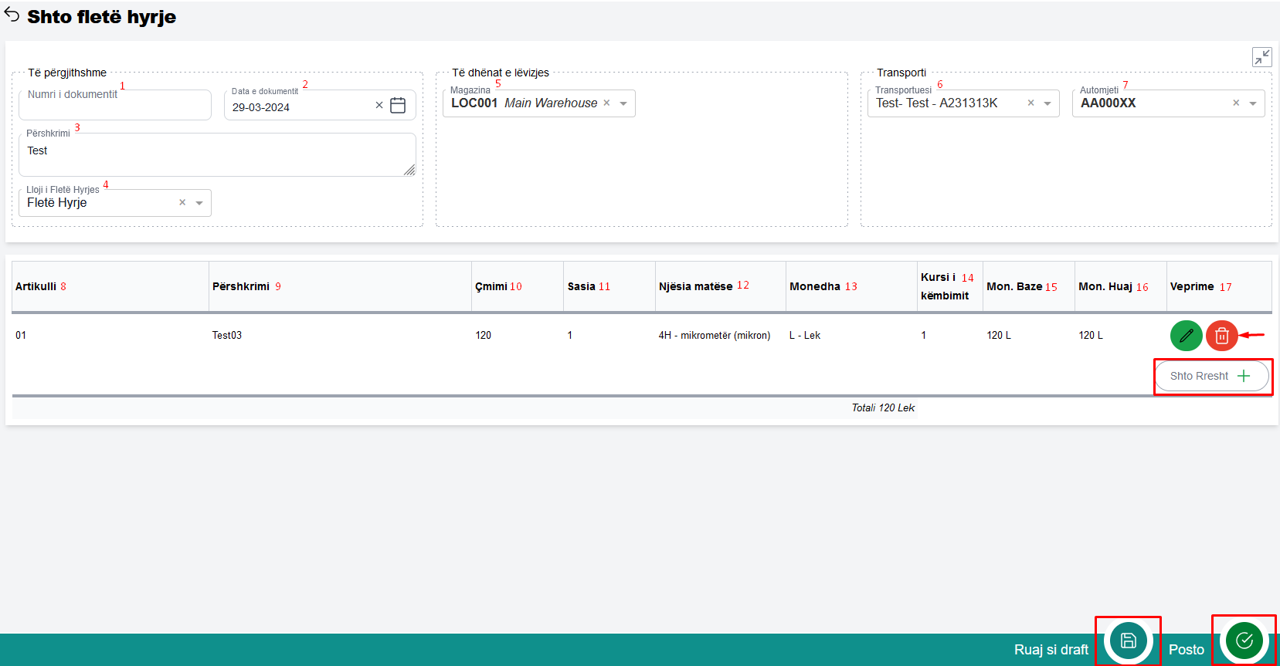
Task: Open the Lloji i Fletë Hyrjes dropdown
Action: tap(199, 203)
